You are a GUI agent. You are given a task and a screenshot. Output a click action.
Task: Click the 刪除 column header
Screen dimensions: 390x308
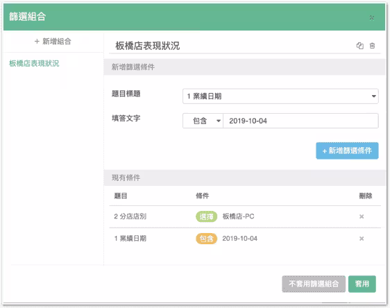pyautogui.click(x=366, y=196)
